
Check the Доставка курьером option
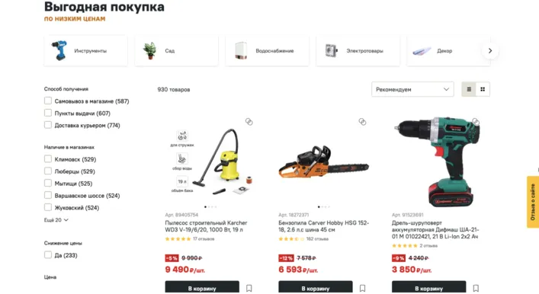48,125
